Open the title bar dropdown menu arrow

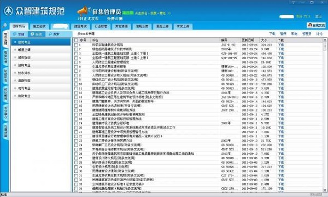pos(293,3)
